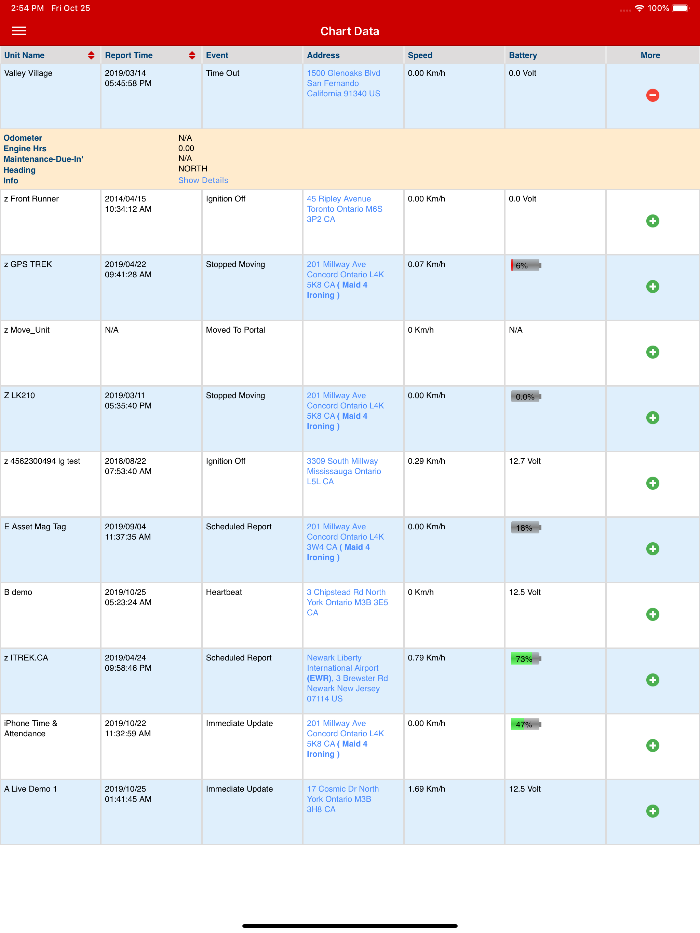Screen dimensions: 700x933
Task: Open 45 Ripley Avenue address link
Action: [345, 209]
